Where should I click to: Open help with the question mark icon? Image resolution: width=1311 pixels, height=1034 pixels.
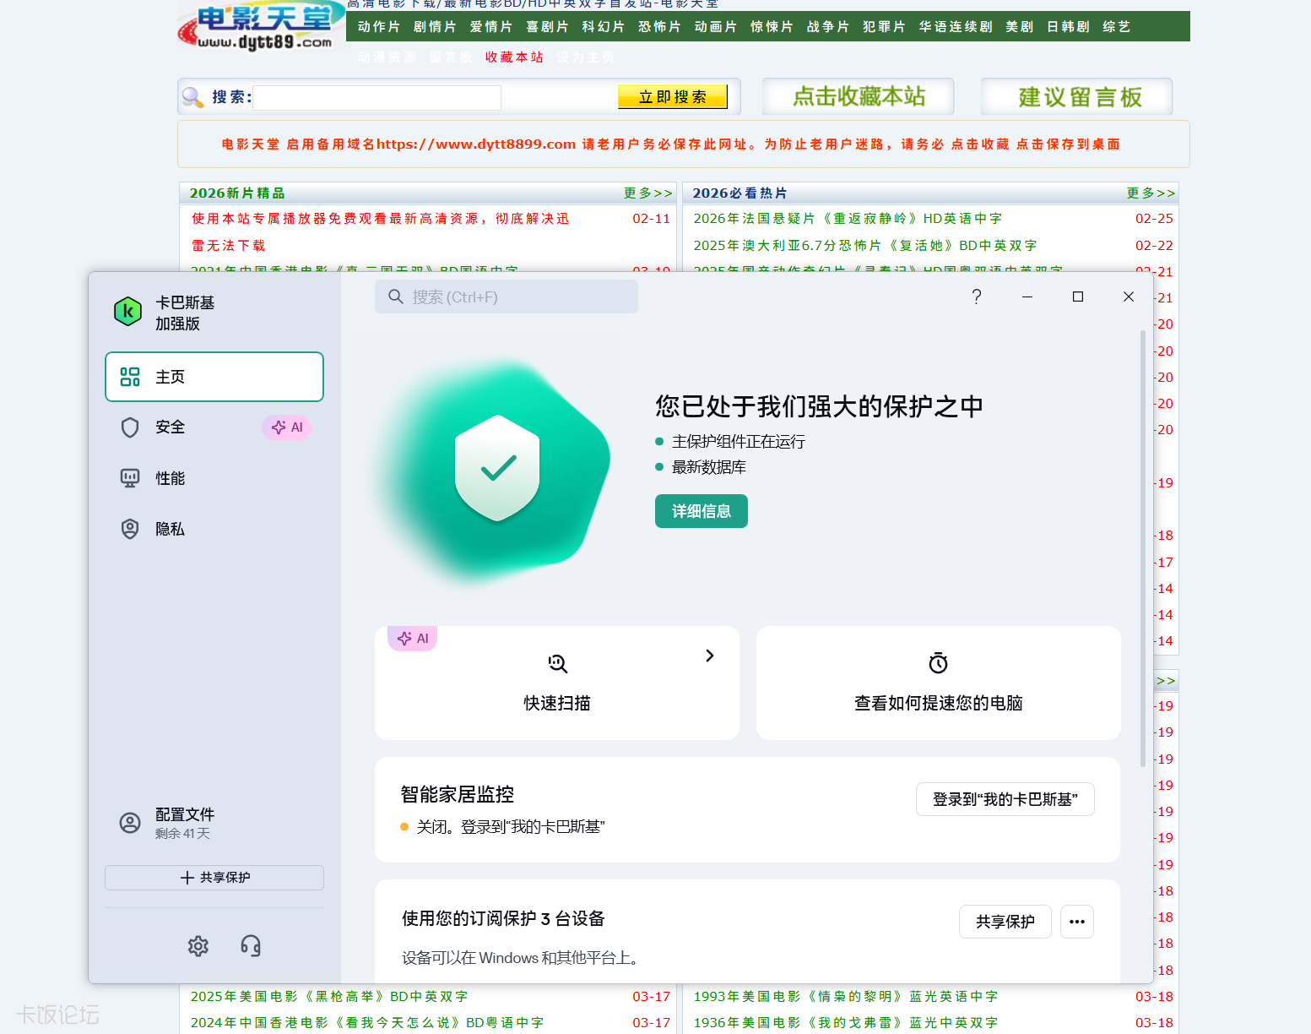tap(976, 297)
